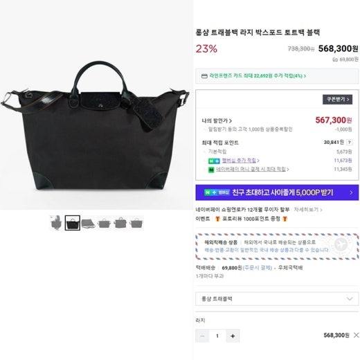Click the help question mark beside 최대 적립 포인트

pyautogui.click(x=349, y=143)
